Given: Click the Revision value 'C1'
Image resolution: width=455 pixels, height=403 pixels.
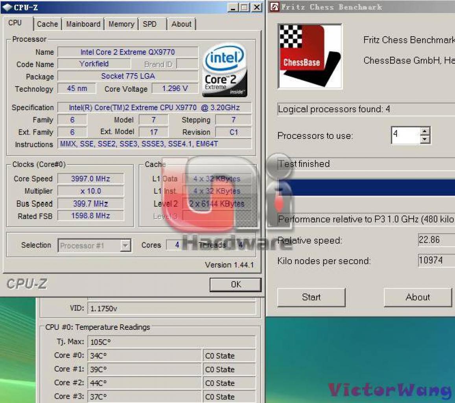Looking at the screenshot, I should (234, 132).
